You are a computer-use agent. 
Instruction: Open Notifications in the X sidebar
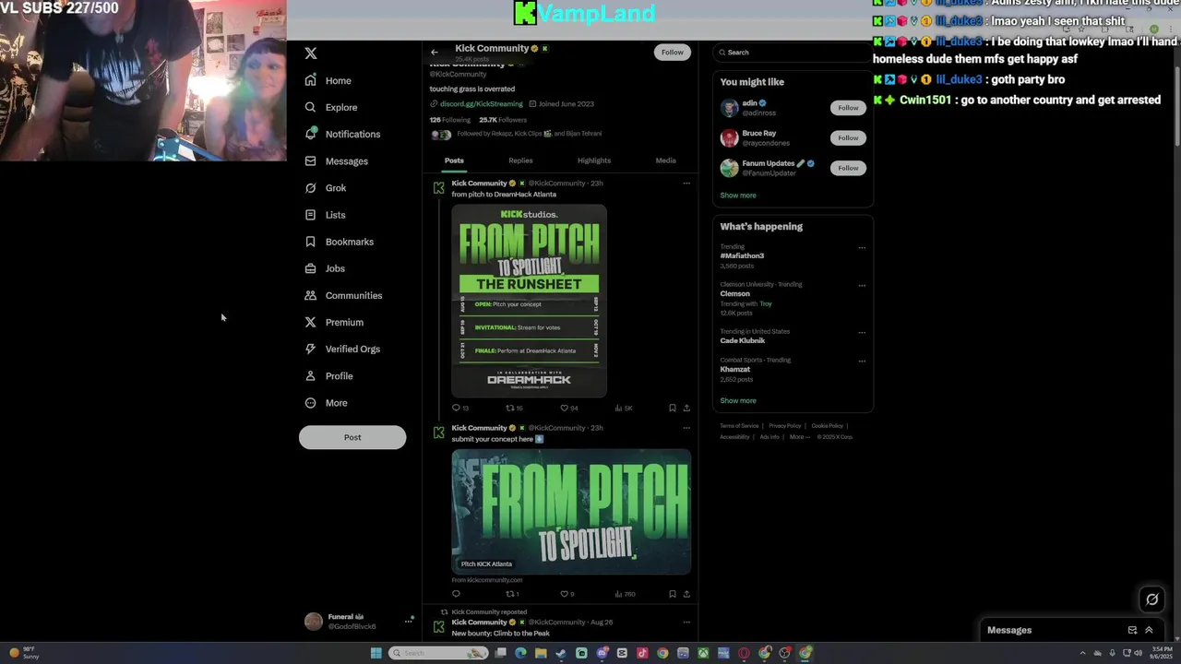coord(342,134)
